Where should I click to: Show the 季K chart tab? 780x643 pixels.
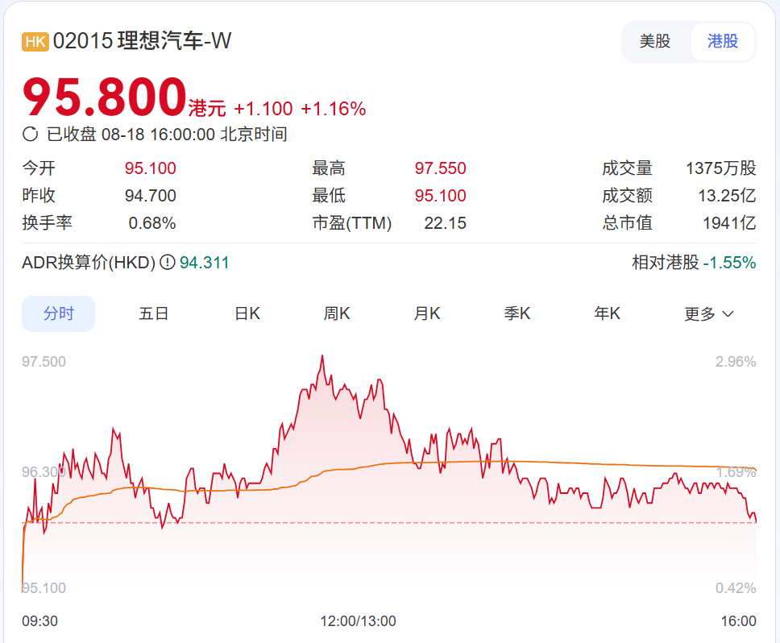point(517,313)
